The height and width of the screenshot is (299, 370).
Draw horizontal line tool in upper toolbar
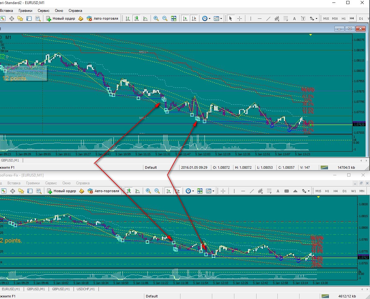(x=260, y=18)
